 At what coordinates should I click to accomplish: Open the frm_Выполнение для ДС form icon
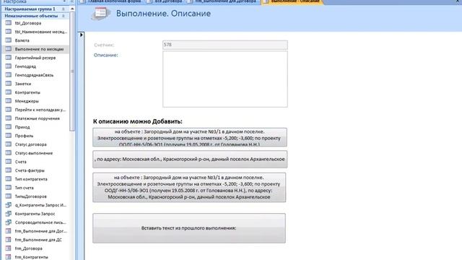point(9,240)
